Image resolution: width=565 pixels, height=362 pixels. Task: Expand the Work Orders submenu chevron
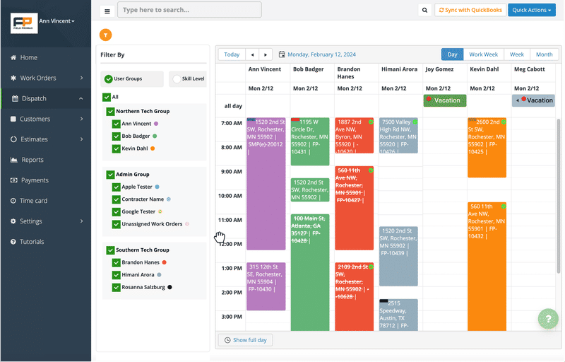point(81,78)
